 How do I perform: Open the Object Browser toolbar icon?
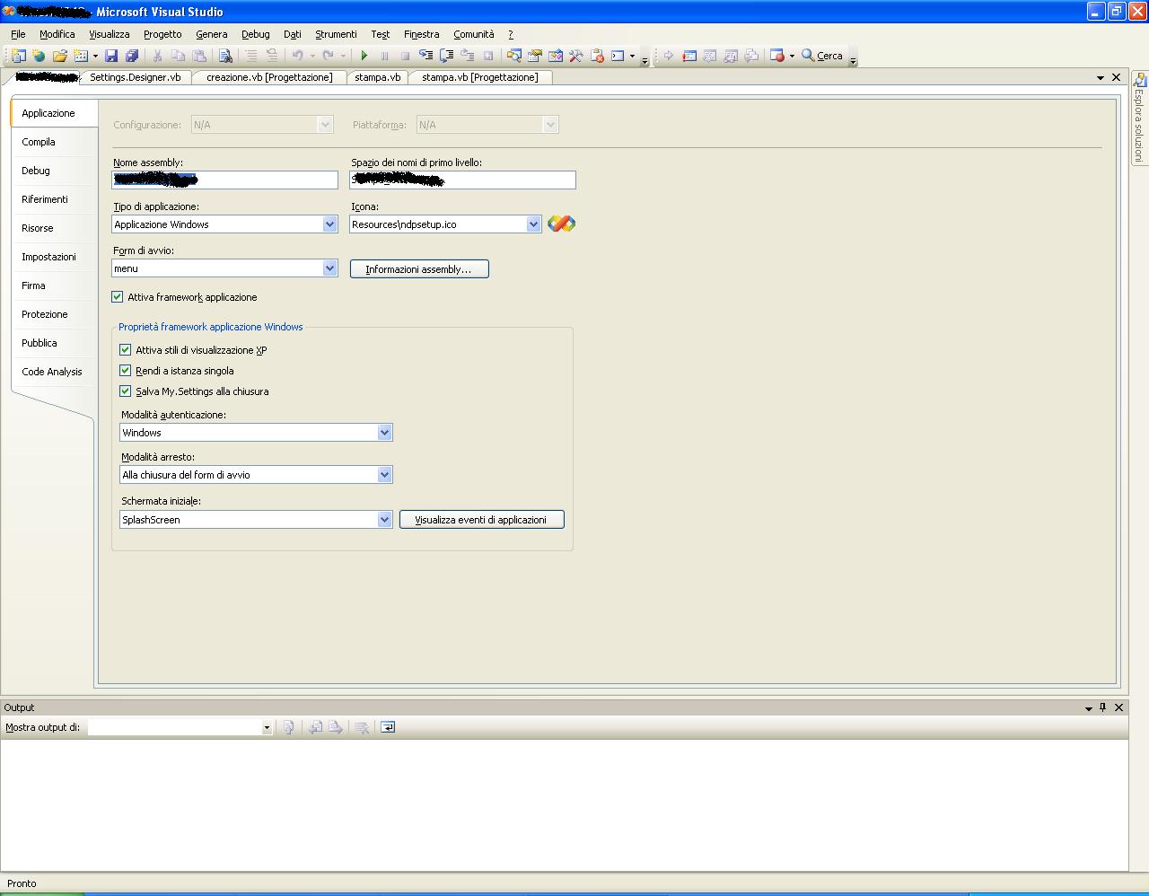[x=556, y=56]
